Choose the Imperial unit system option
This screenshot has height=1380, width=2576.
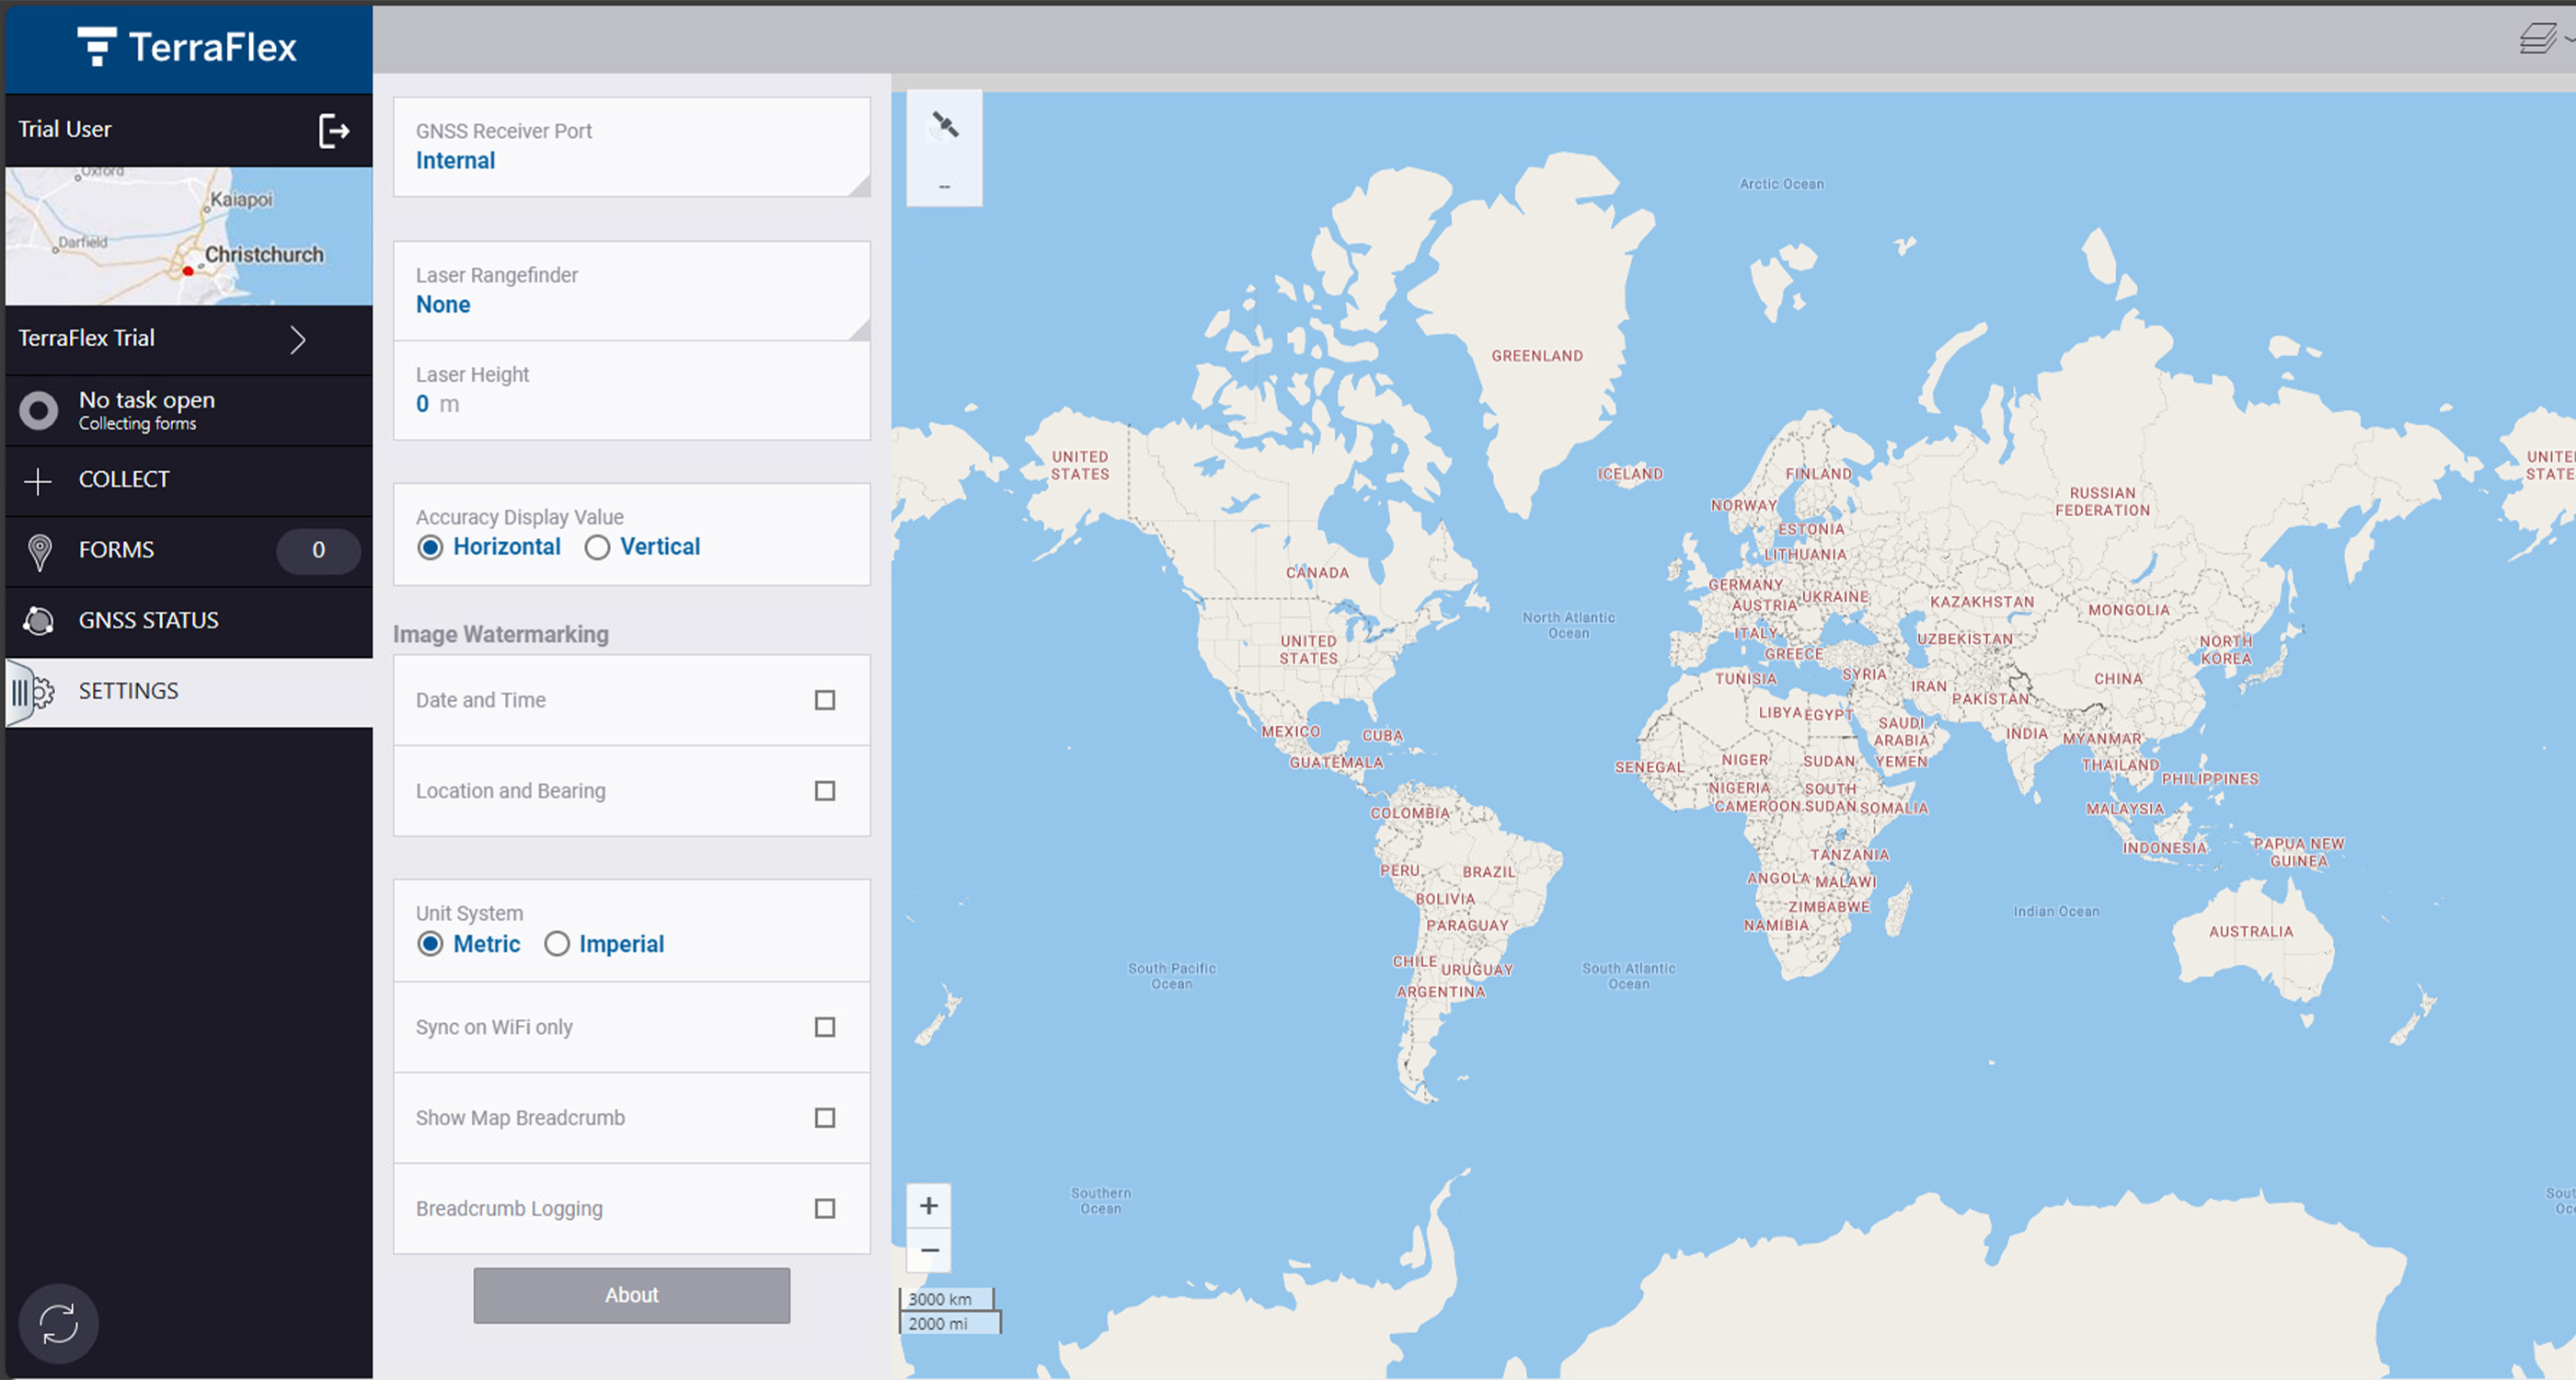pos(557,944)
